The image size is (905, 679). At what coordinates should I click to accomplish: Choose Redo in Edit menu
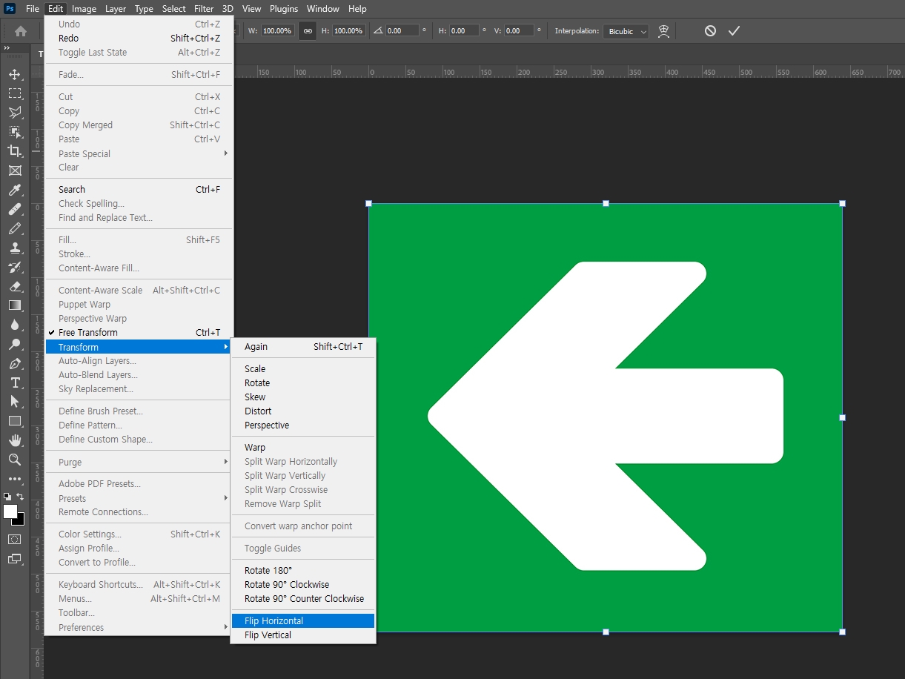[139, 39]
